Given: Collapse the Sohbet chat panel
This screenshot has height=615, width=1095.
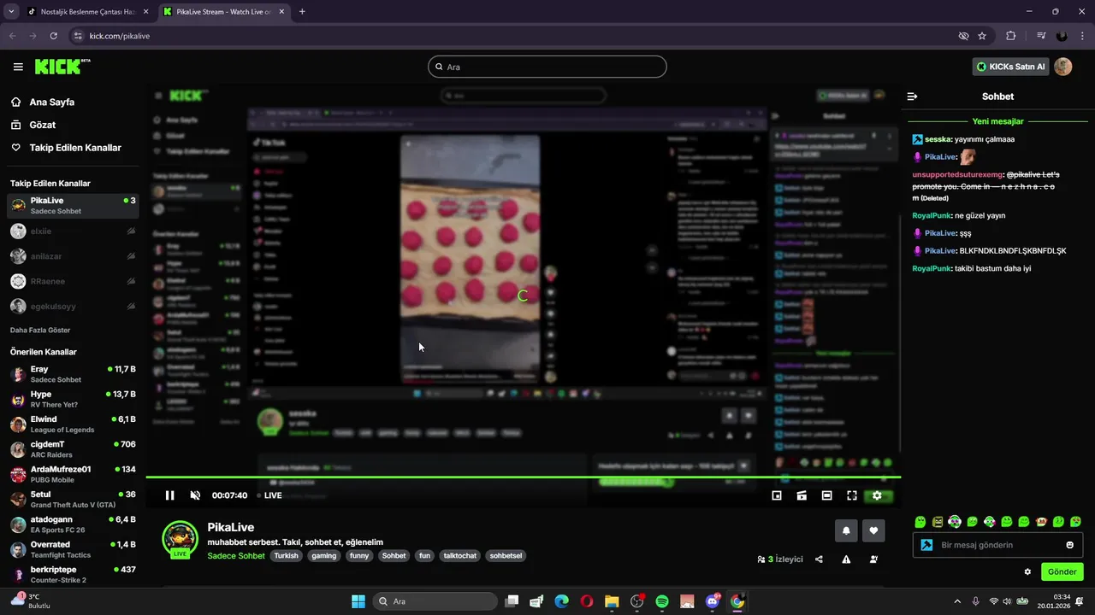Looking at the screenshot, I should click(x=912, y=97).
